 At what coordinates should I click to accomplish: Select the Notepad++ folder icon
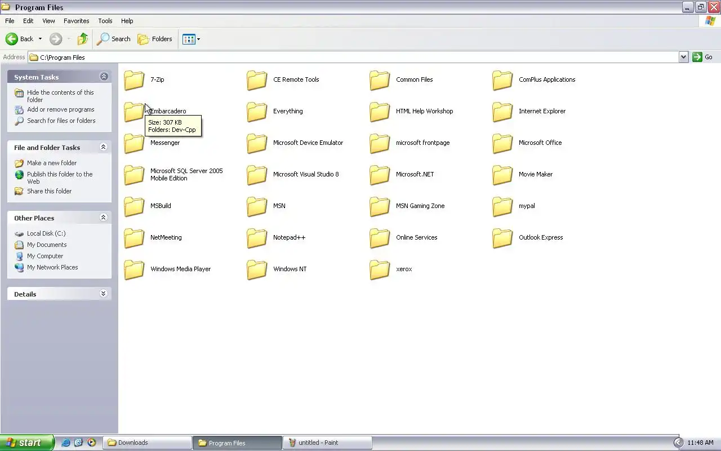257,238
